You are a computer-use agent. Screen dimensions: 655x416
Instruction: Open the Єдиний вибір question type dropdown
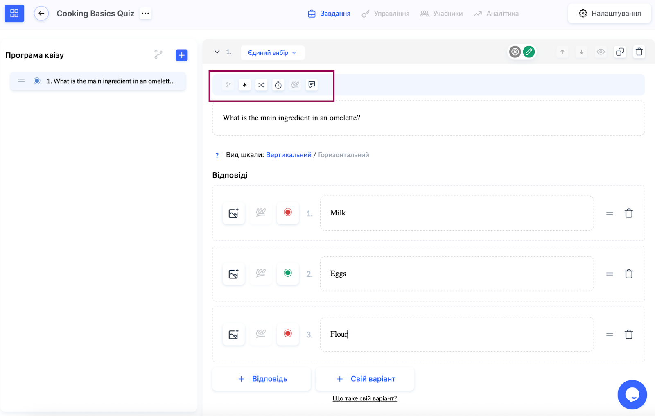pyautogui.click(x=272, y=53)
